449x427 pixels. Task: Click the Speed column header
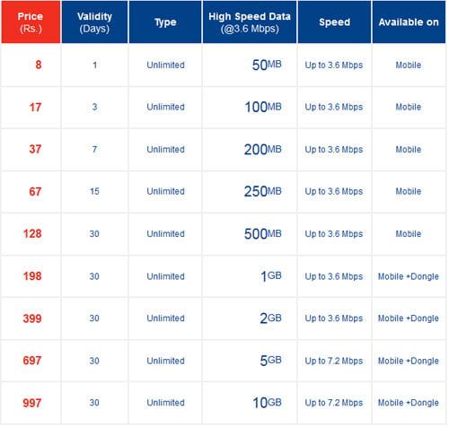coord(334,22)
